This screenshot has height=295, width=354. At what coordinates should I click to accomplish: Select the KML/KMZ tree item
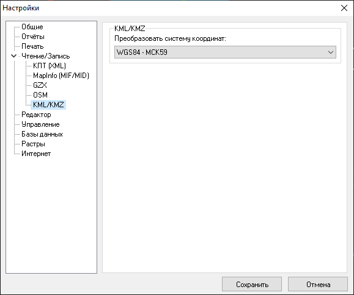coord(48,105)
